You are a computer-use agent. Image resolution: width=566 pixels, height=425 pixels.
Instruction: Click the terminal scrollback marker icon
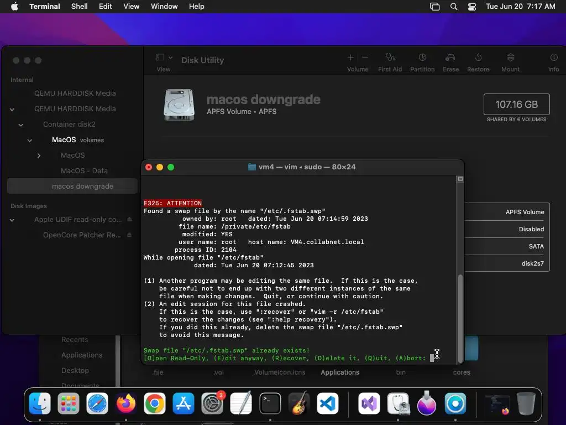coord(460,179)
